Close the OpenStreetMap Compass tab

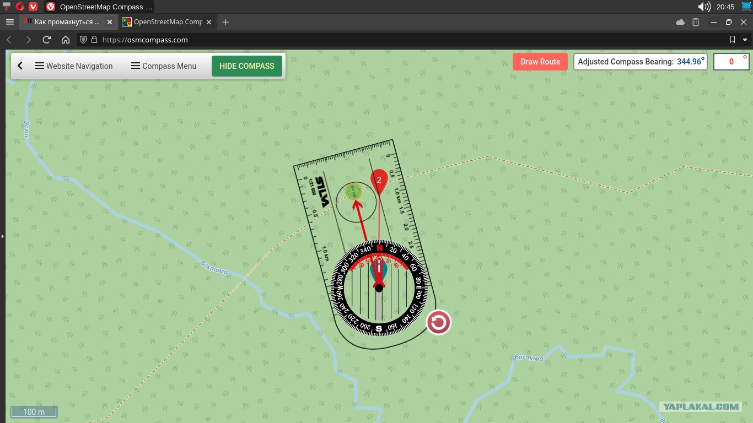point(209,22)
